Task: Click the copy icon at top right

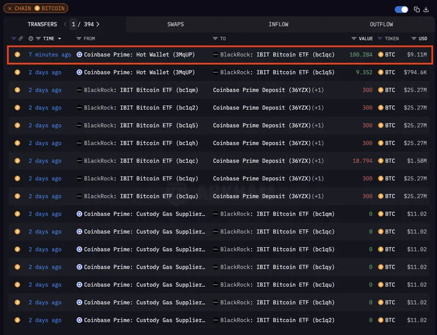Action: pos(416,10)
